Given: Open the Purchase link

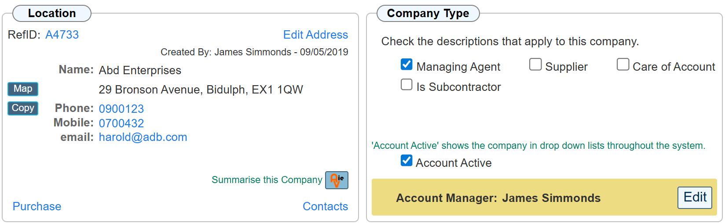Looking at the screenshot, I should (37, 206).
